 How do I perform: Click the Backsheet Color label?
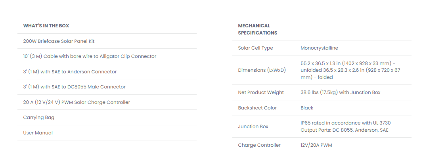257,108
